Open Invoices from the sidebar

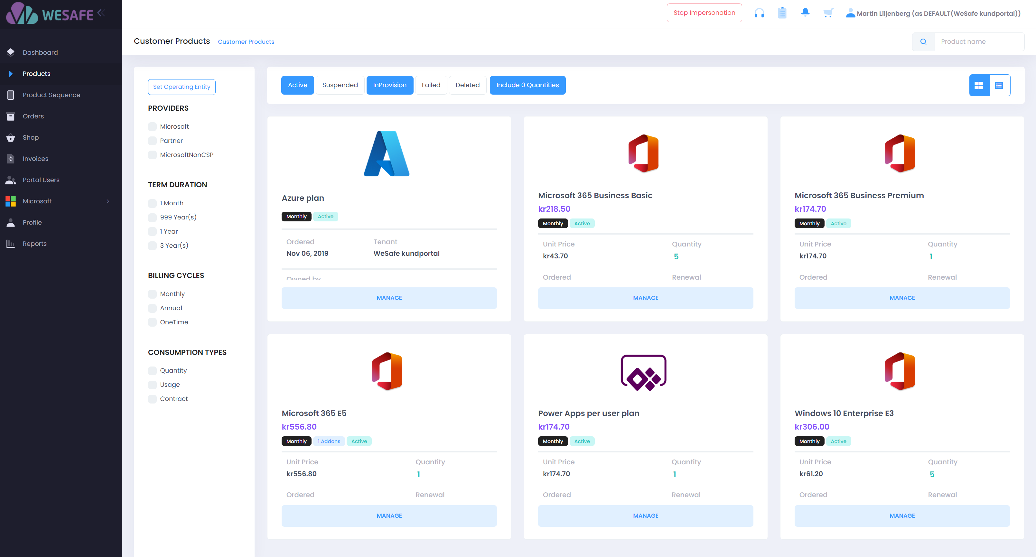pyautogui.click(x=35, y=159)
